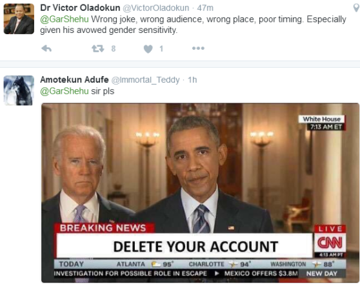
Task: Open the three-dot more options menu
Action: [x=198, y=48]
